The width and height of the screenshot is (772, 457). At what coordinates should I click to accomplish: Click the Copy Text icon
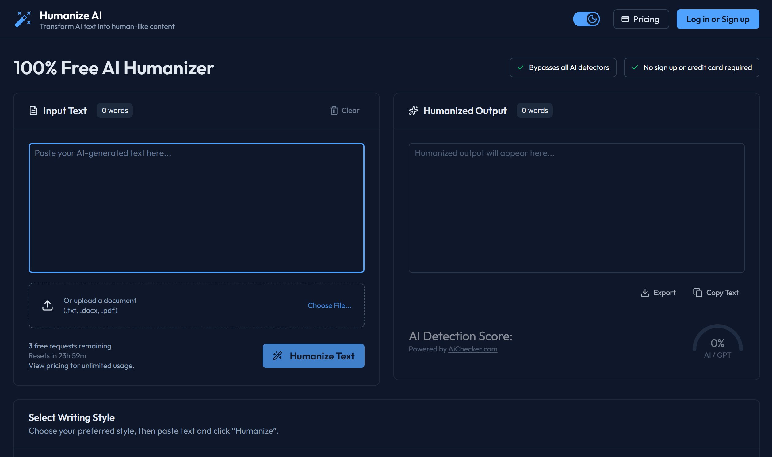(x=697, y=293)
